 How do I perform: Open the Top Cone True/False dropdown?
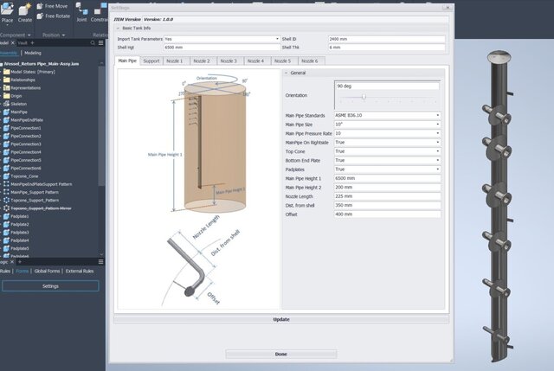click(438, 151)
